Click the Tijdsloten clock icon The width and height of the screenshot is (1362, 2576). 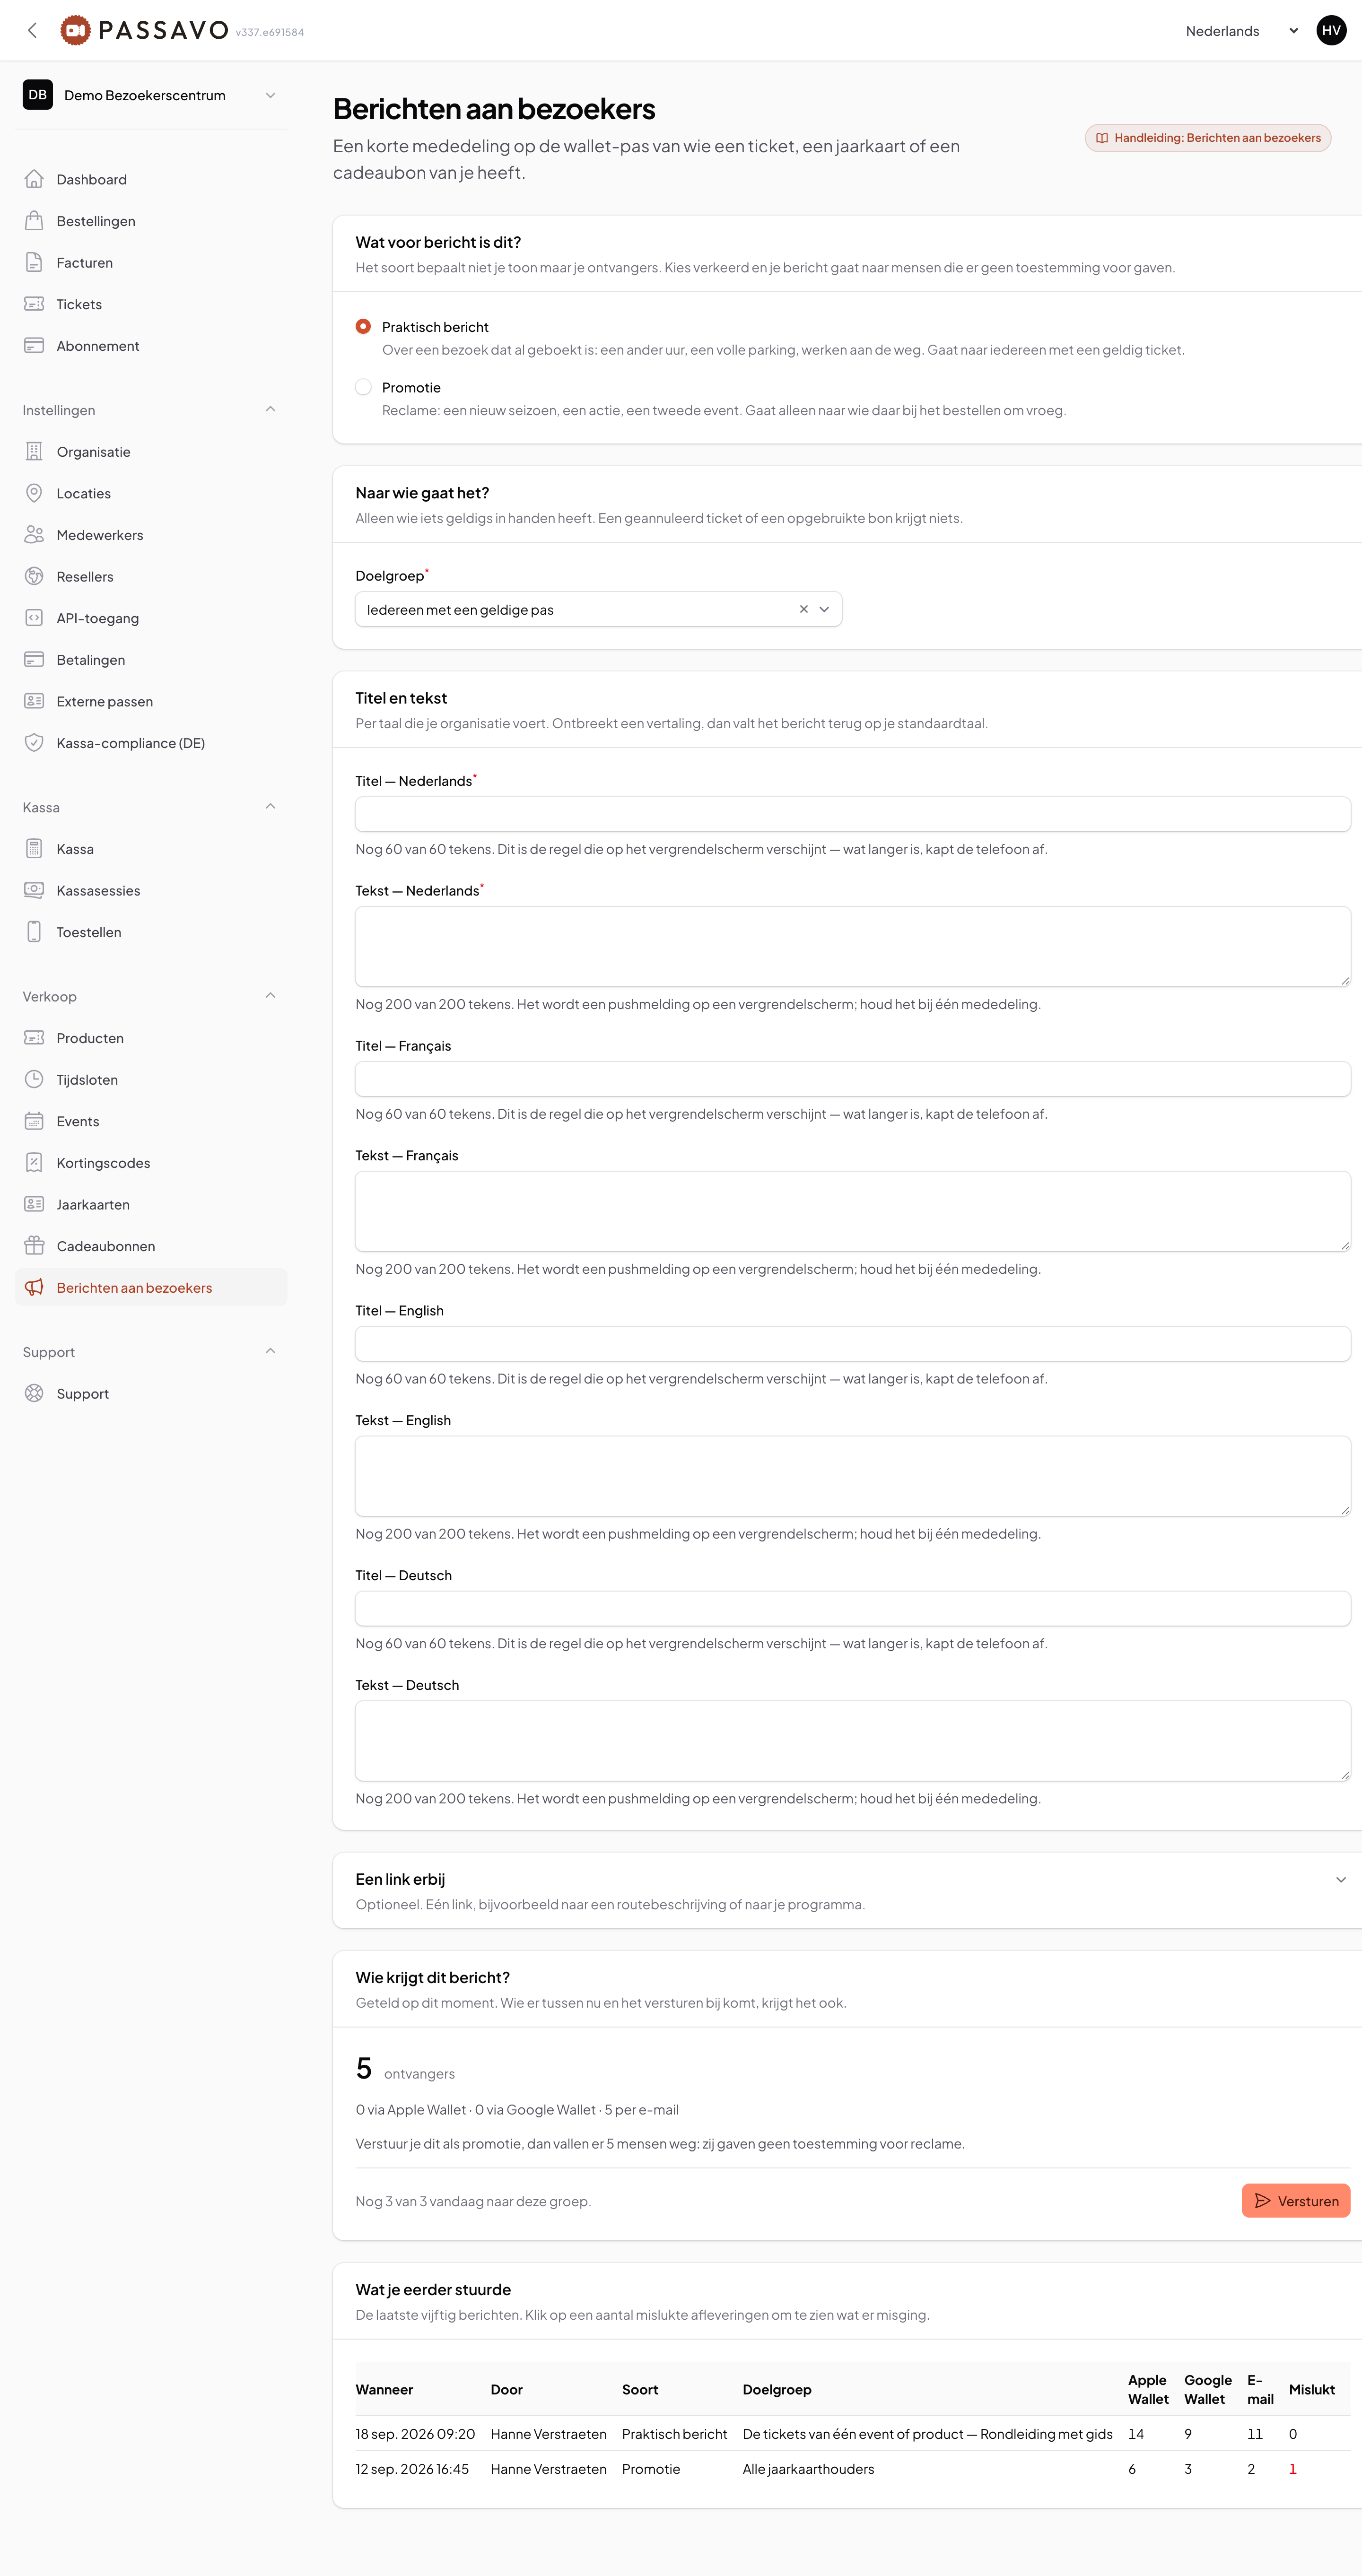(x=34, y=1080)
